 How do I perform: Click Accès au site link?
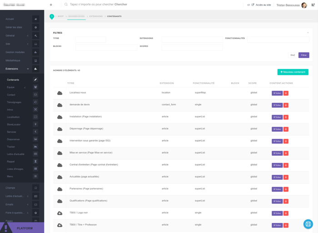pyautogui.click(x=263, y=5)
